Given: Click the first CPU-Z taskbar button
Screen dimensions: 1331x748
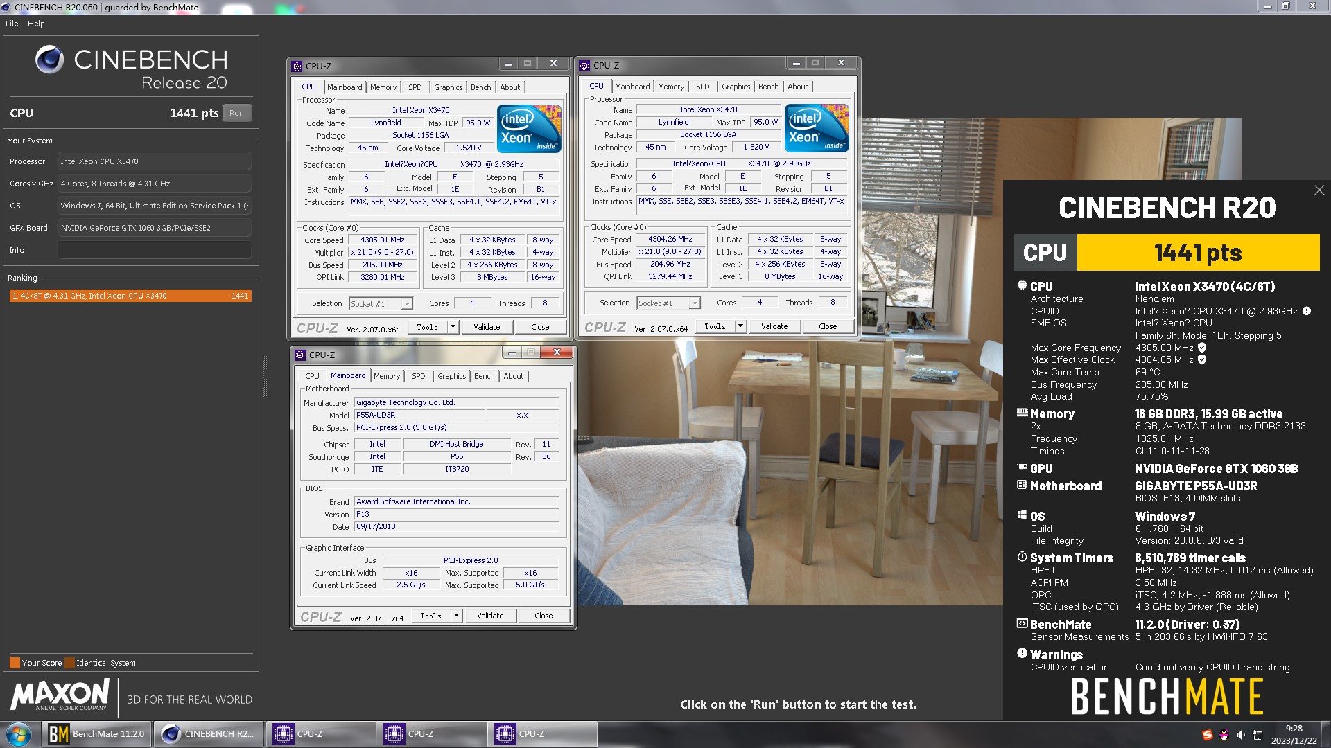Looking at the screenshot, I should coord(321,734).
